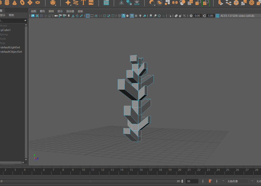Viewport: 261px width, 186px height.
Task: Click the center pivot shelf icon
Action: coord(122,3)
